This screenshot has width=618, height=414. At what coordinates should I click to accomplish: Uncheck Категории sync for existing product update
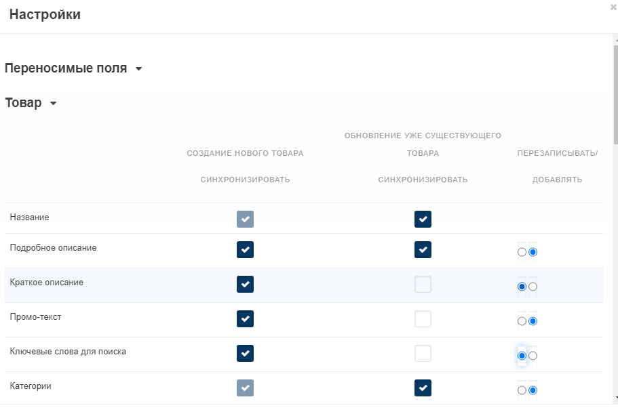coord(423,388)
